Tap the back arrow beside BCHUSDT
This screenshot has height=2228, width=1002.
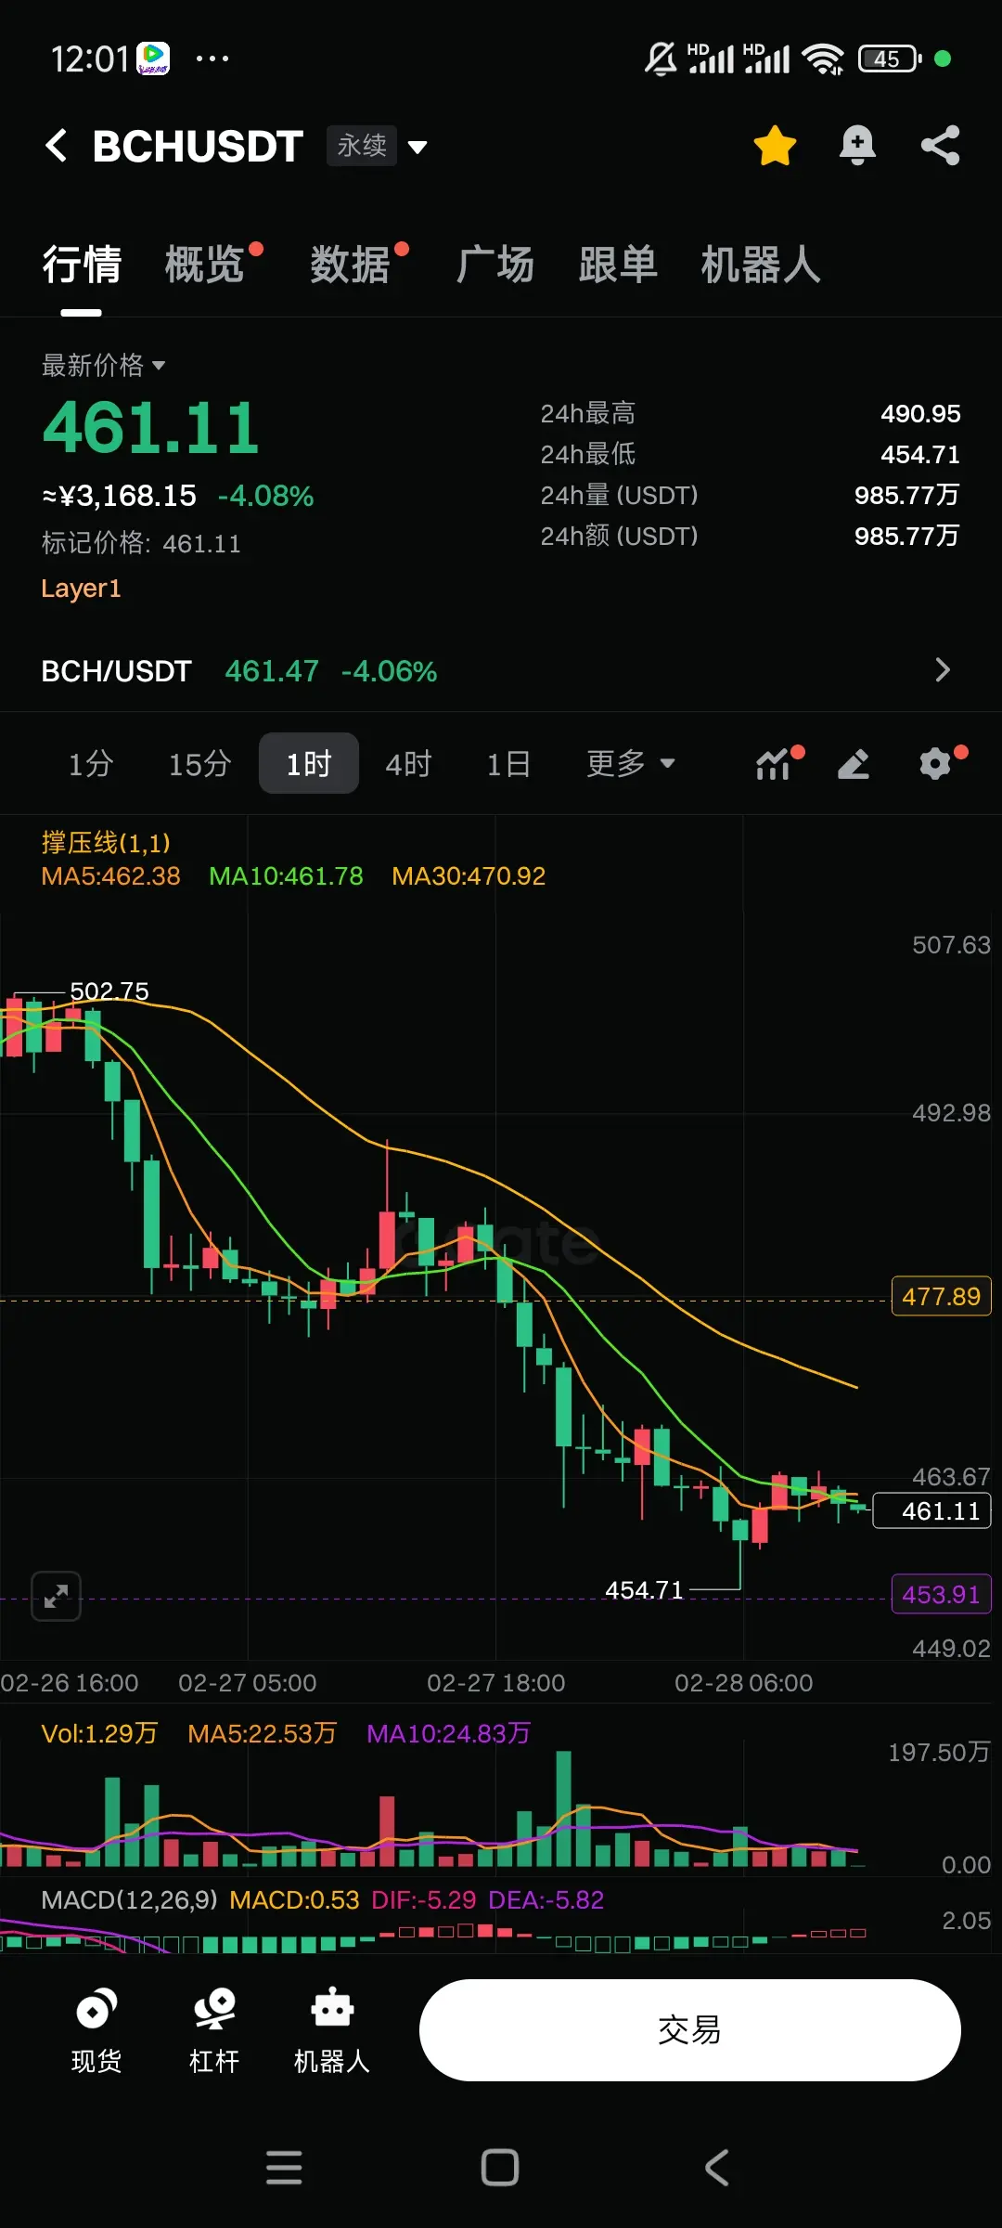[x=57, y=146]
